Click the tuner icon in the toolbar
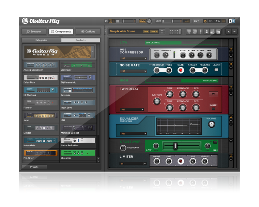The image size is (259, 207). coord(201,31)
